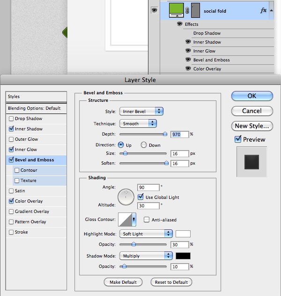Click the mask link chain icon on social fold layer
The image size is (281, 296).
pyautogui.click(x=187, y=10)
